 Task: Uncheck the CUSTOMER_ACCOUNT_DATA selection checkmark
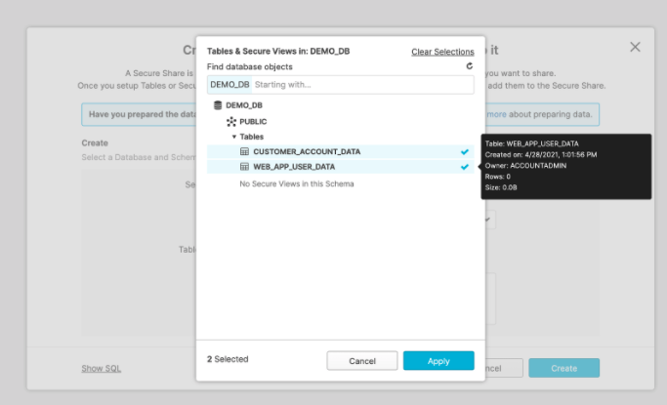click(x=465, y=151)
